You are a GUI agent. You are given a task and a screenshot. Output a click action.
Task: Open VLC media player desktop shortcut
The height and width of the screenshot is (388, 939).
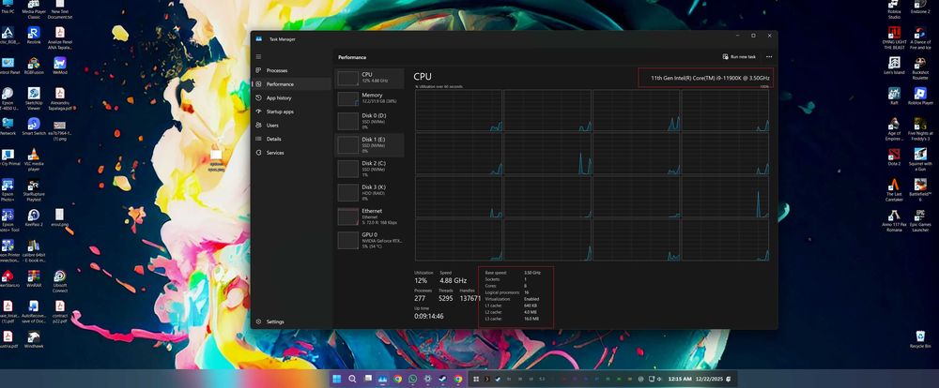(34, 159)
